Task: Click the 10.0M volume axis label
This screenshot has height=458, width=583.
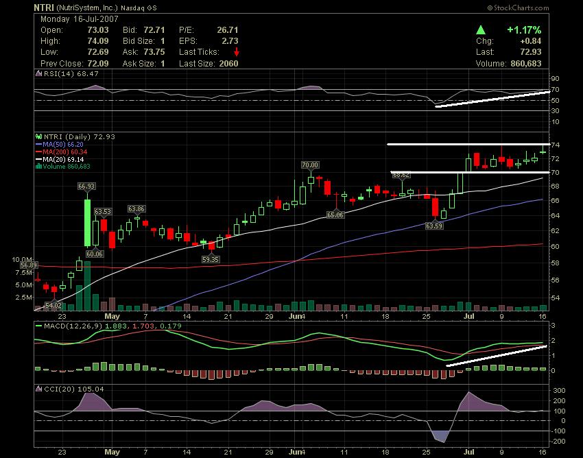Action: pyautogui.click(x=22, y=259)
